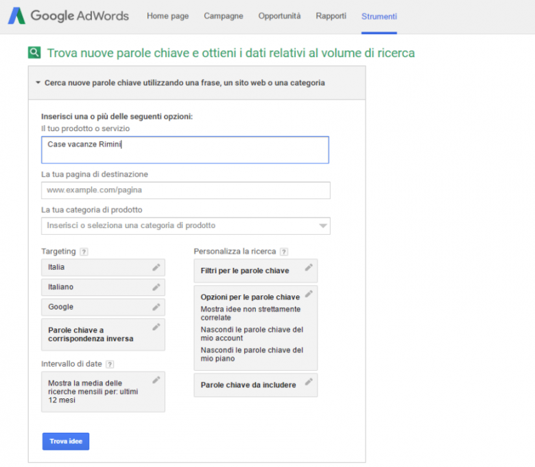Image resolution: width=535 pixels, height=467 pixels.
Task: Open the Targeting help question mark
Action: 84,252
